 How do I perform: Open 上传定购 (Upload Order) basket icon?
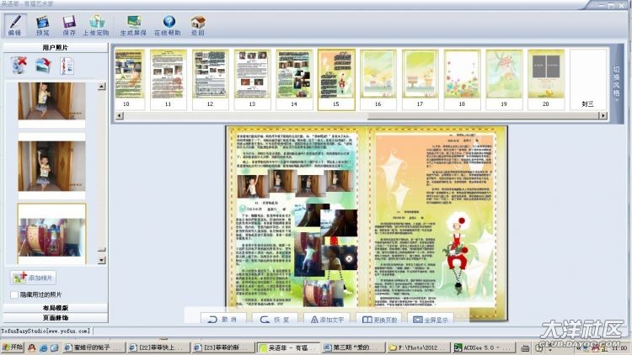96,24
